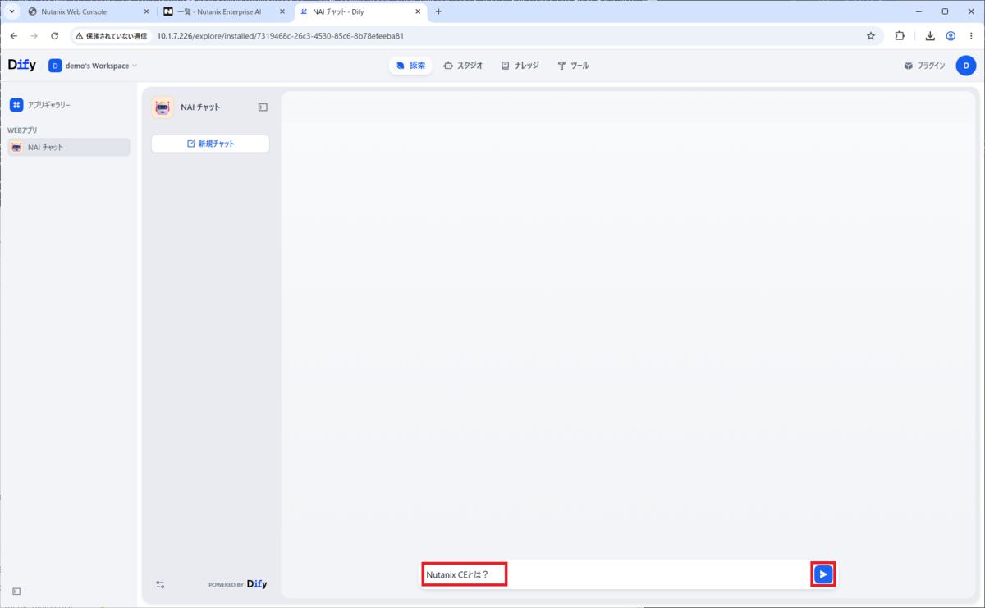This screenshot has width=985, height=608.
Task: Switch to 一覧 - Nutanix Enterprise AI browser tab
Action: click(223, 11)
